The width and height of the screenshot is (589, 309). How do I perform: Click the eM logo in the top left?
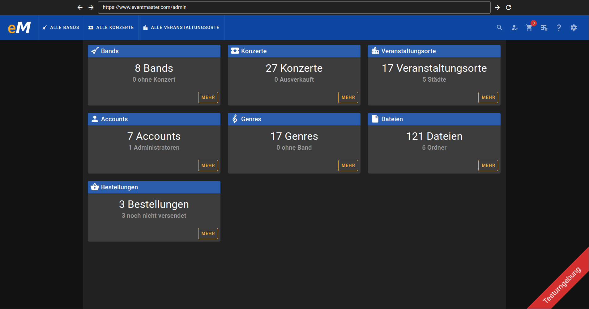coord(19,28)
